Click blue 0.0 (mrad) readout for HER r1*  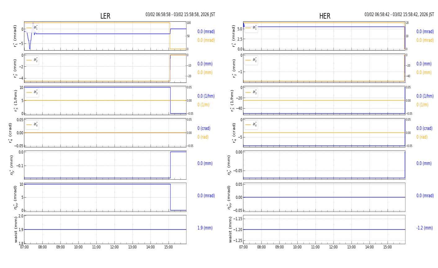pyautogui.click(x=425, y=32)
